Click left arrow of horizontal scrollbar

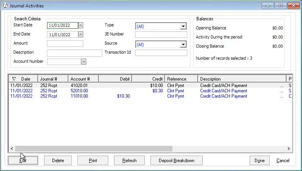point(12,148)
